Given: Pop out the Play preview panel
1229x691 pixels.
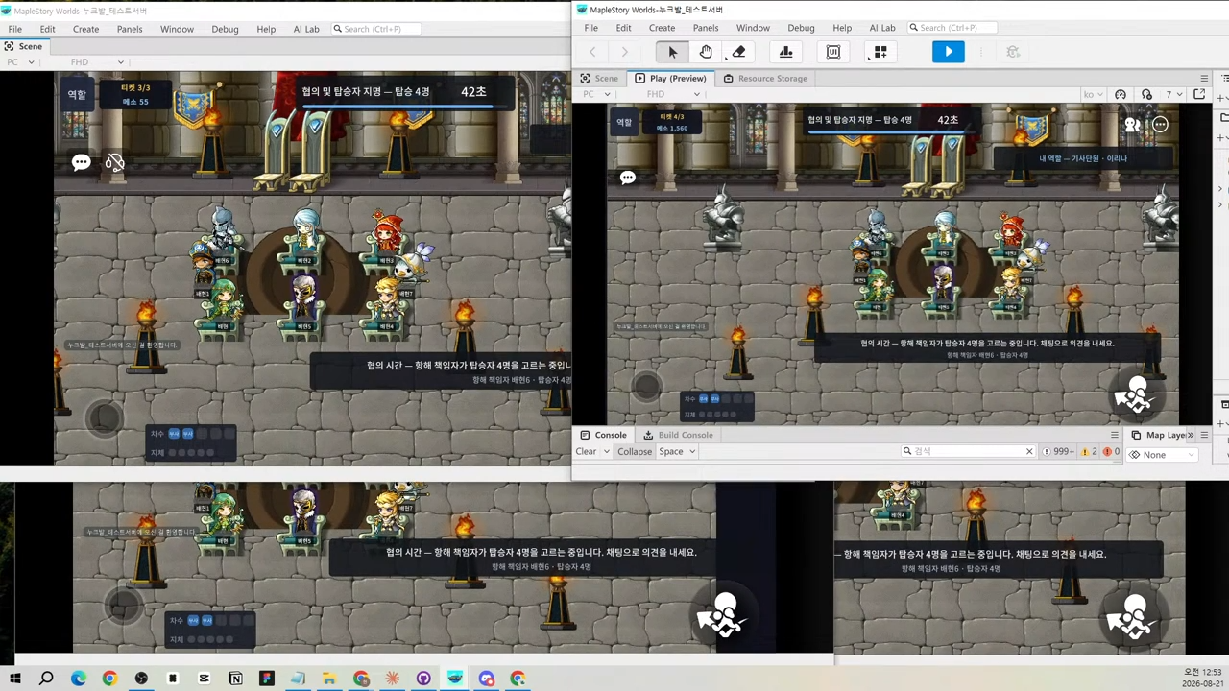Looking at the screenshot, I should [1199, 94].
